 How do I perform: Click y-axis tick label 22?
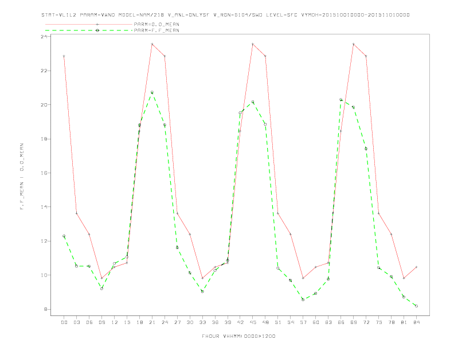[44, 71]
